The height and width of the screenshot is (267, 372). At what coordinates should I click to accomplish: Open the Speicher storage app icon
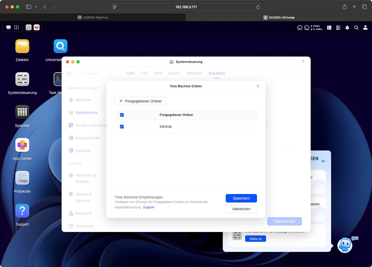(22, 112)
